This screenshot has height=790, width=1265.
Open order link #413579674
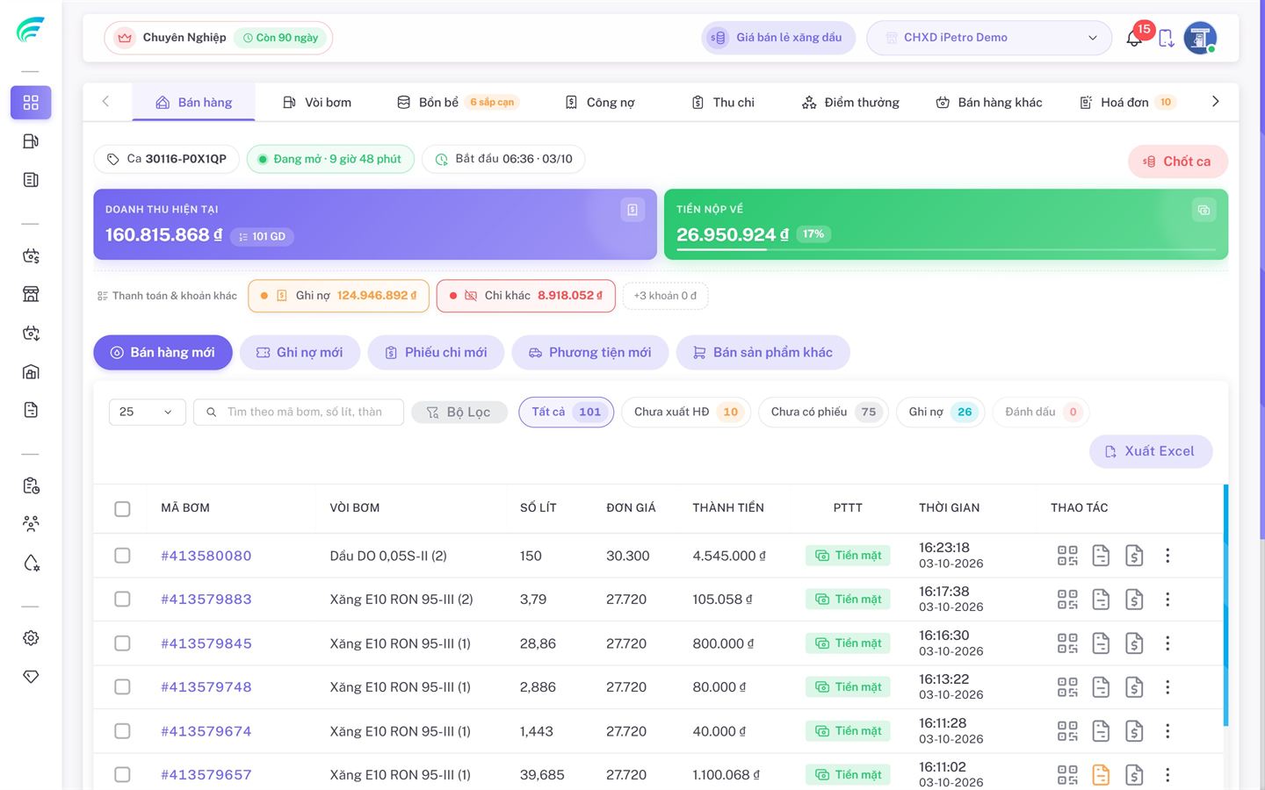pyautogui.click(x=206, y=731)
